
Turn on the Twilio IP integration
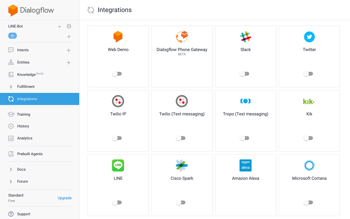pyautogui.click(x=117, y=138)
